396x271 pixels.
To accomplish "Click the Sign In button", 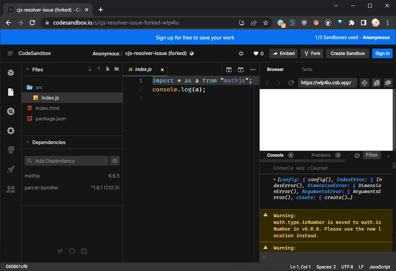I will pyautogui.click(x=382, y=53).
